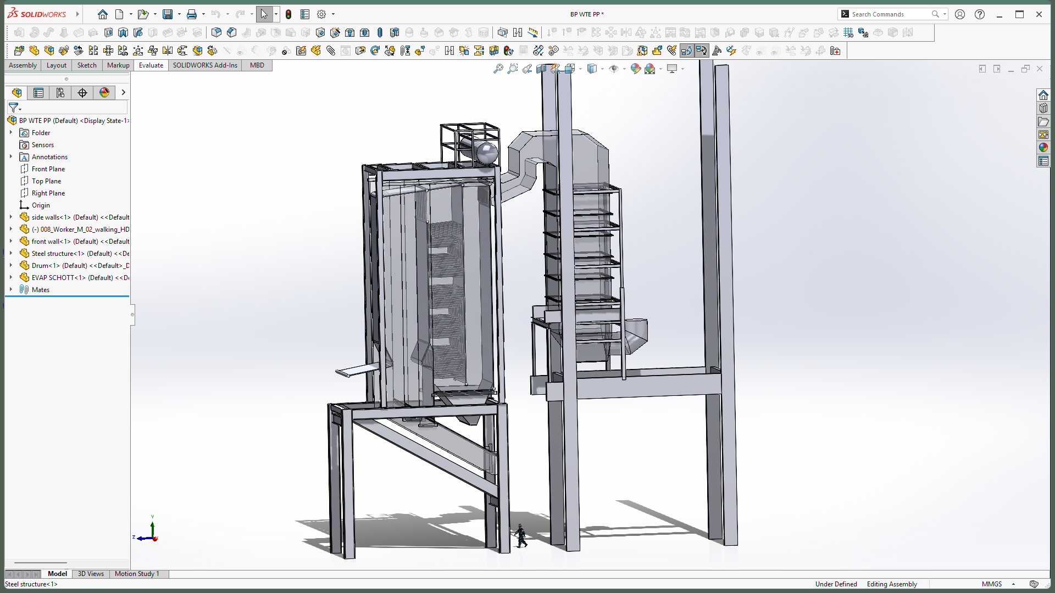
Task: Expand the Steel structure<1> component
Action: (x=11, y=253)
